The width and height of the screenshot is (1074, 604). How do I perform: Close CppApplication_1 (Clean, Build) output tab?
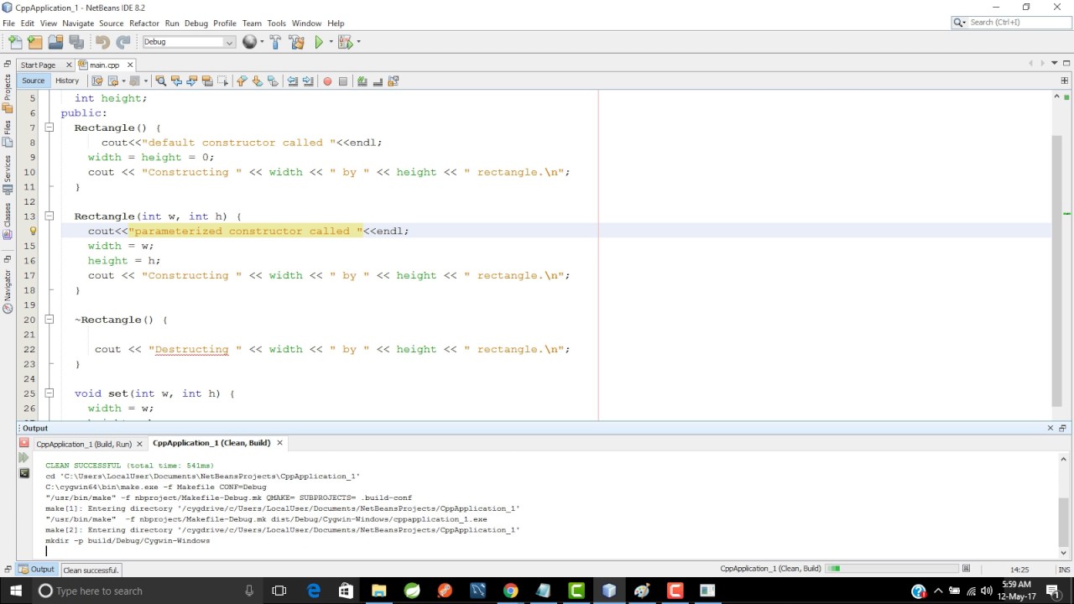tap(279, 443)
